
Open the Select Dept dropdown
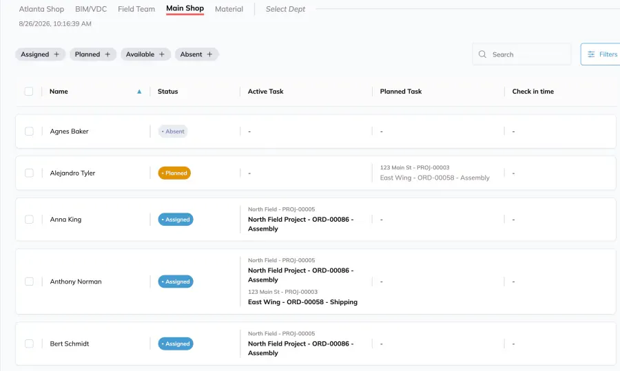tap(285, 9)
